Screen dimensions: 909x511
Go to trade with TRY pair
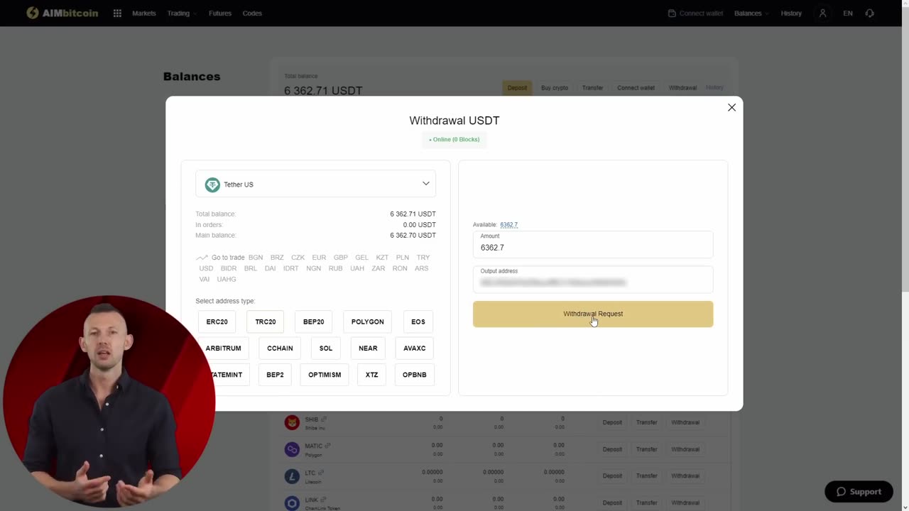click(423, 258)
